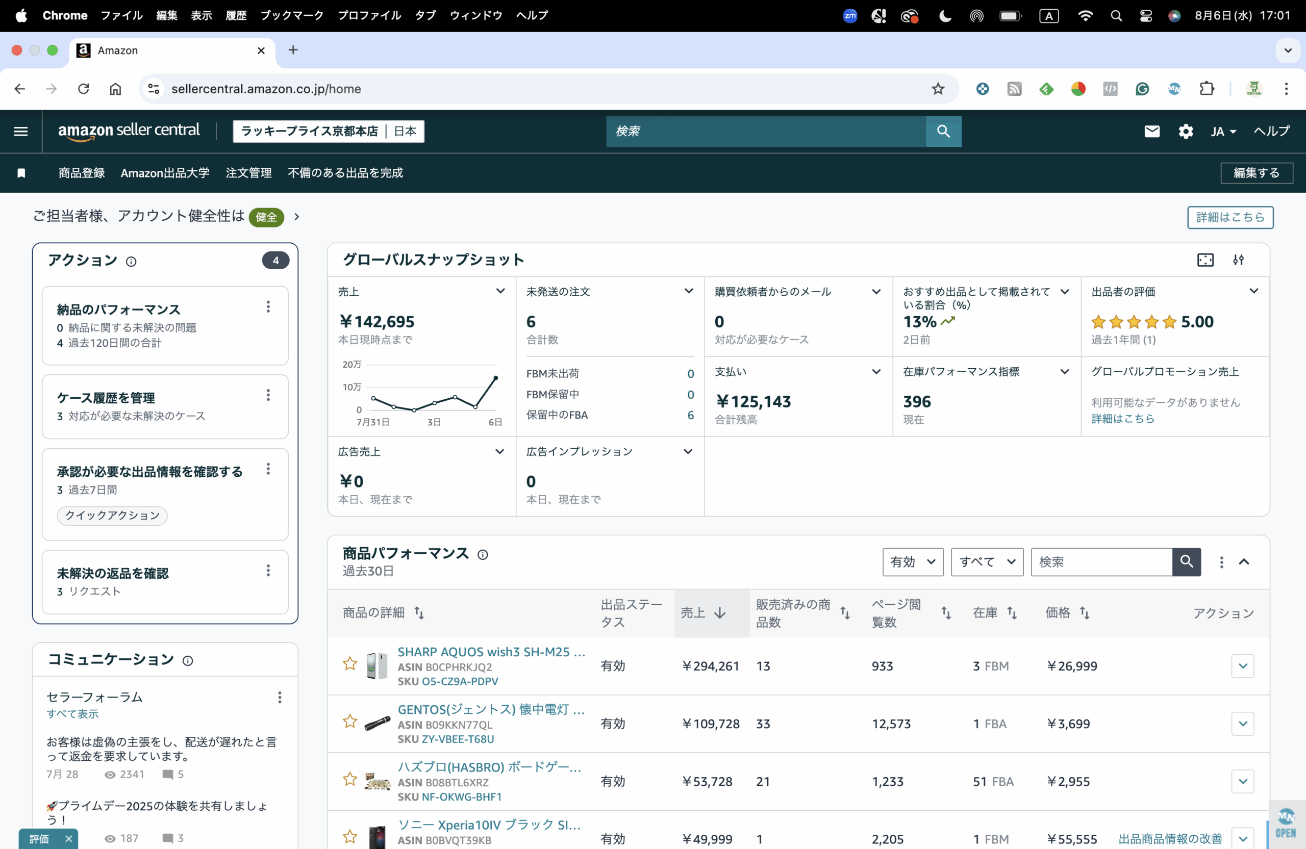
Task: Click the teal search magnifier button
Action: coord(943,131)
